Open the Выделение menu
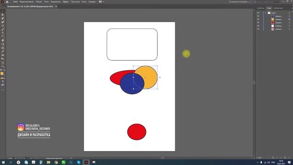Screen dimensions: 293x165 pos(56,2)
